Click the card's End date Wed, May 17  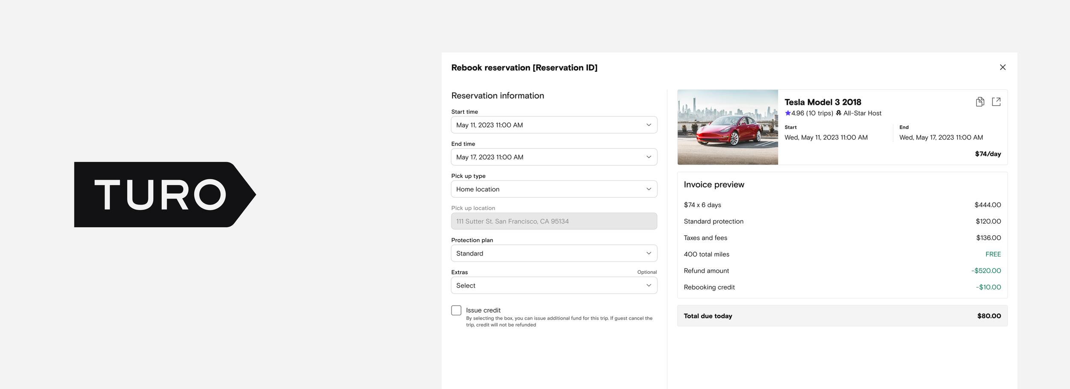[941, 137]
